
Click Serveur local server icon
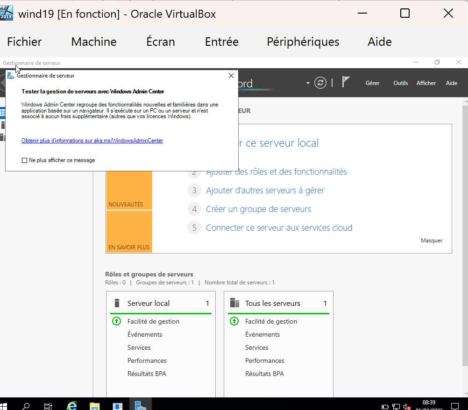coord(117,303)
